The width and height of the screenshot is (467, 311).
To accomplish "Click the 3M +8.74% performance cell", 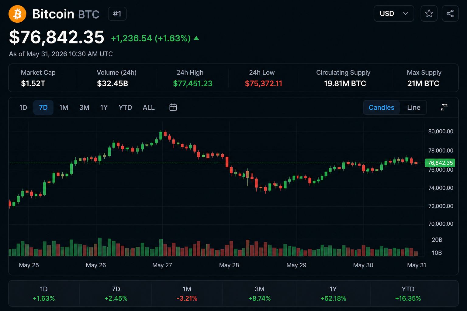I will (x=259, y=294).
